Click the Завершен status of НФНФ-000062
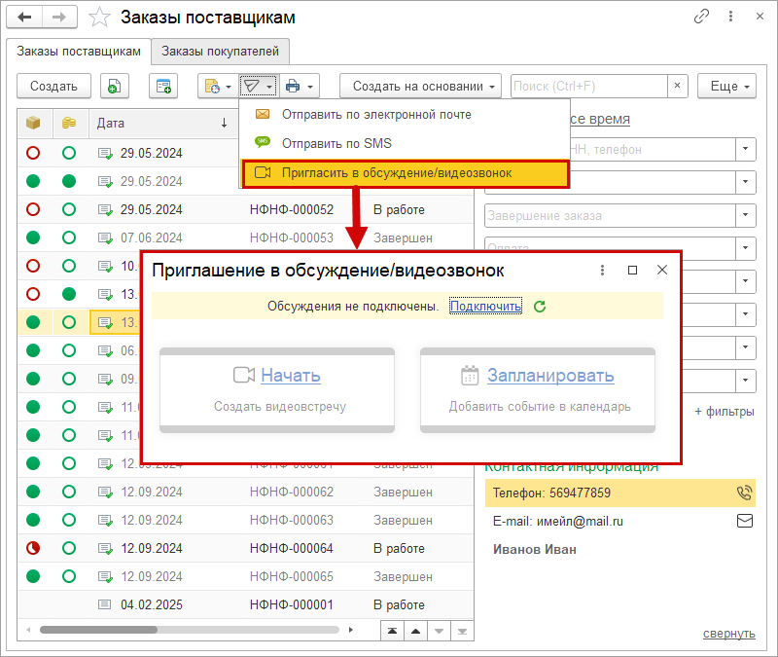The width and height of the screenshot is (778, 657). 403,492
